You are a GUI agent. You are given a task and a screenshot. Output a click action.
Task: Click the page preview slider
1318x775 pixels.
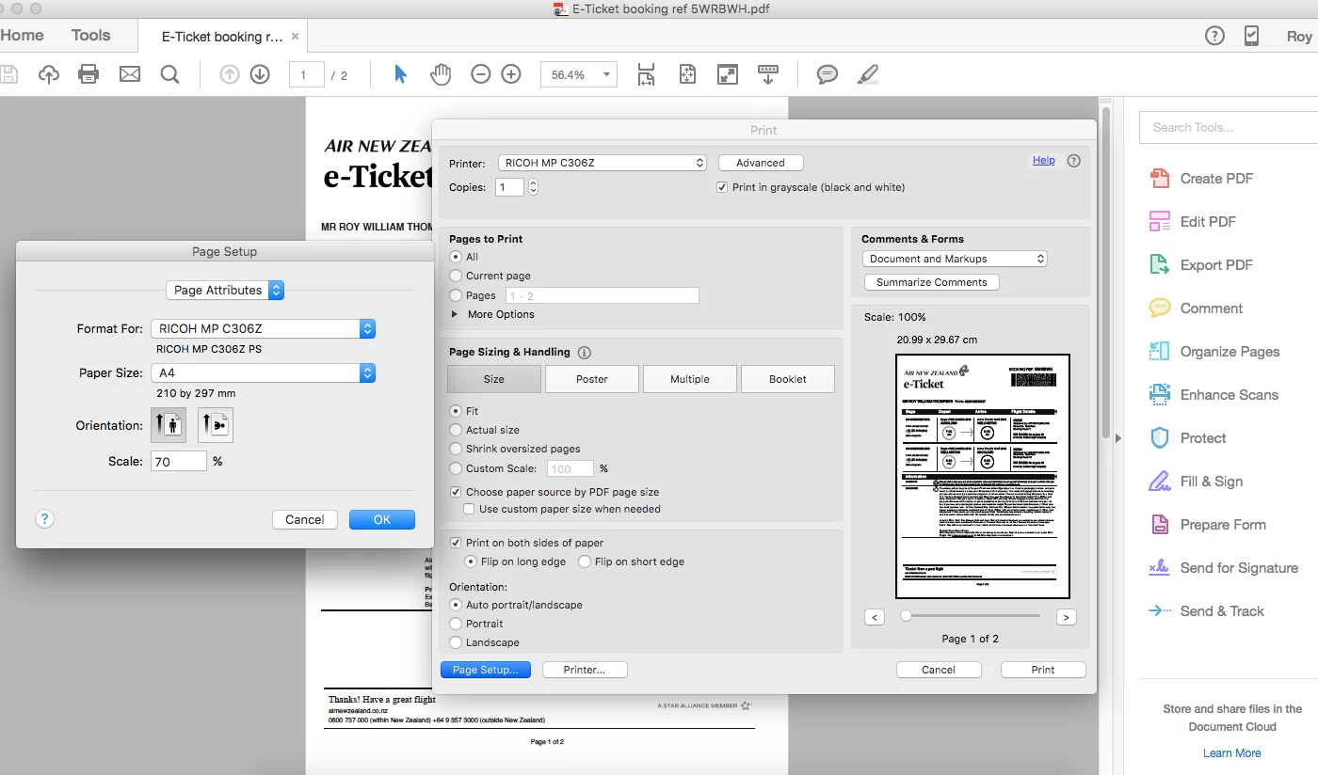[x=971, y=616]
